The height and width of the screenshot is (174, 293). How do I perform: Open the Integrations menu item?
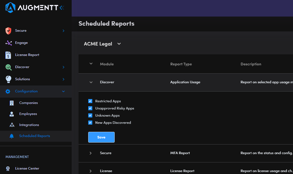29,125
